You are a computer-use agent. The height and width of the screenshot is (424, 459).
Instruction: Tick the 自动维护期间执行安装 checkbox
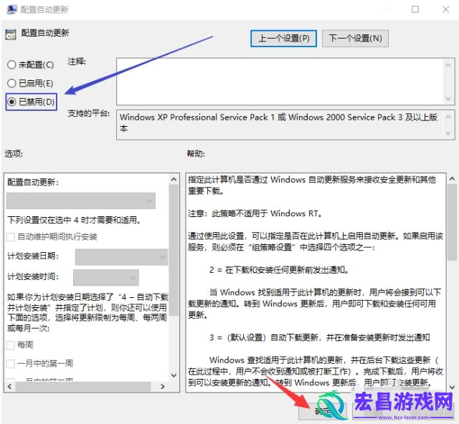tap(11, 237)
